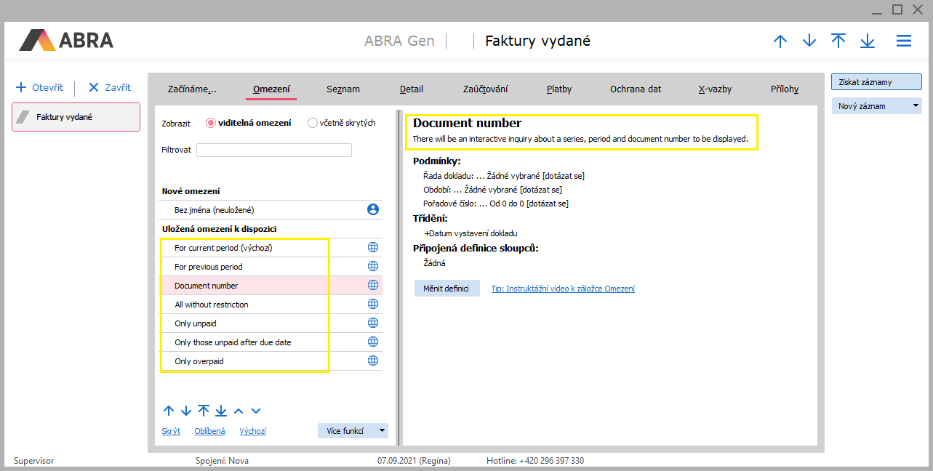Select Only those unpaid after due date
The image size is (933, 471).
(x=271, y=342)
